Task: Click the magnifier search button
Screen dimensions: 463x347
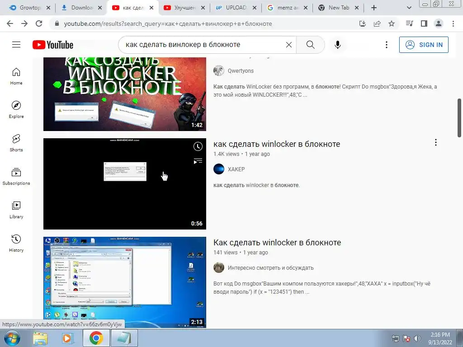Action: click(x=310, y=45)
